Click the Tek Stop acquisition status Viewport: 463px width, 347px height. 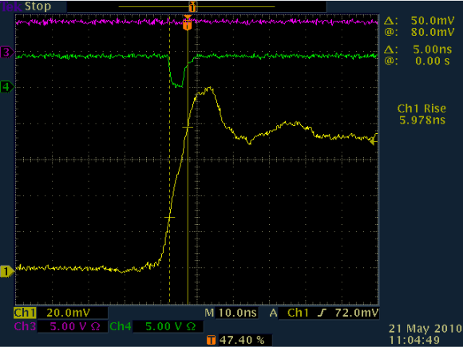[26, 6]
